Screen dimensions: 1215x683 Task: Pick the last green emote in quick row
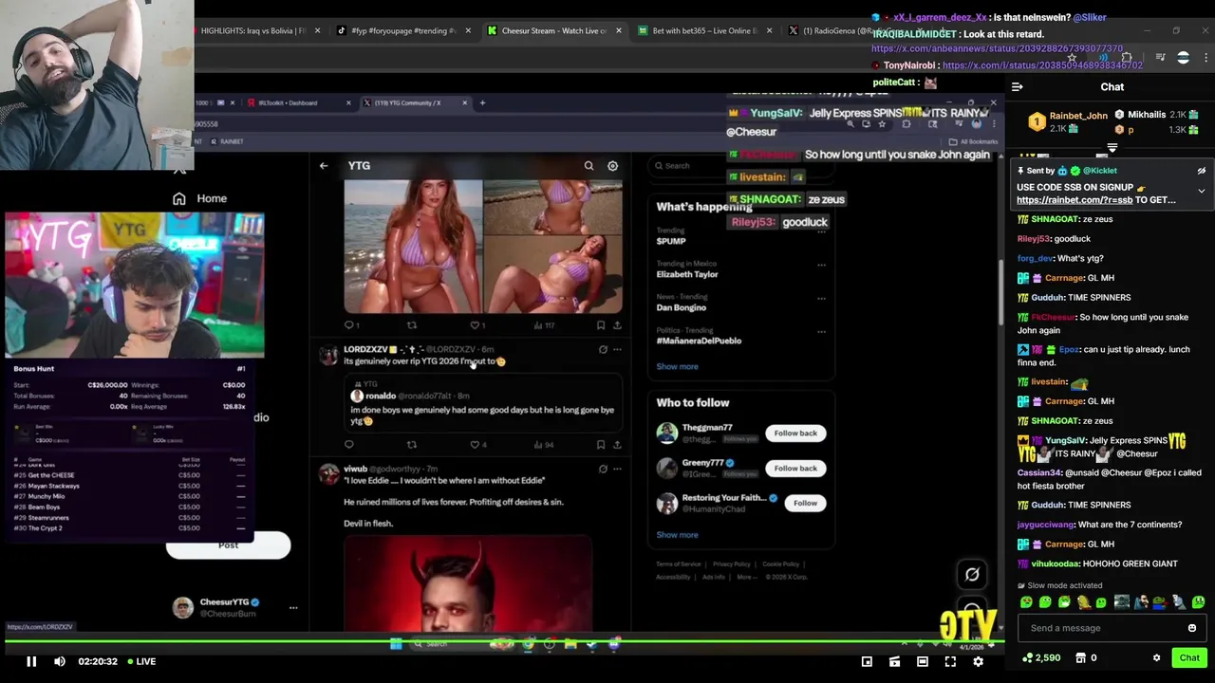coord(1198,602)
